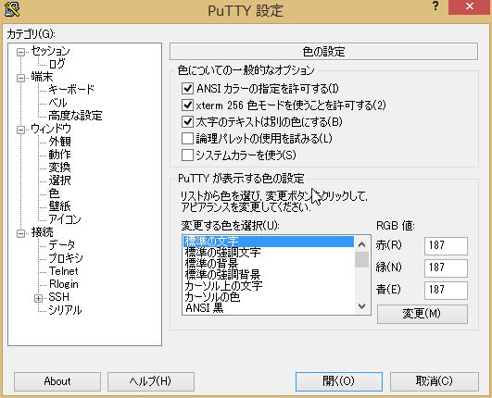Collapse the 端末 tree node
The image size is (492, 398).
point(20,78)
